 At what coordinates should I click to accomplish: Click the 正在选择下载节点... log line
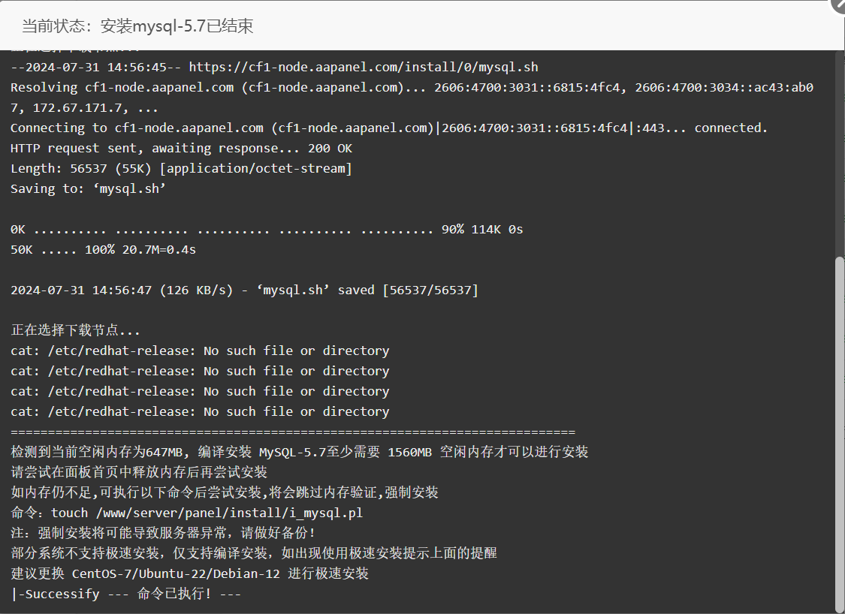point(75,330)
